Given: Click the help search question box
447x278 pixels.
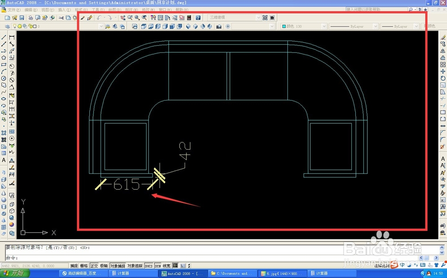Looking at the screenshot, I should (x=376, y=9).
